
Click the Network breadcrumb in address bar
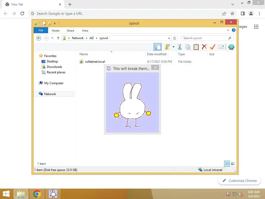pyautogui.click(x=78, y=38)
